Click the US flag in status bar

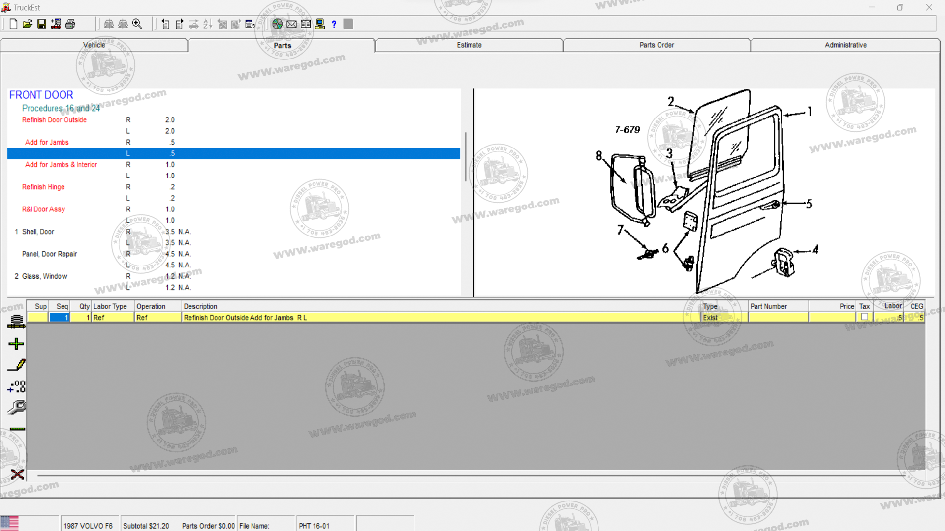(x=10, y=523)
